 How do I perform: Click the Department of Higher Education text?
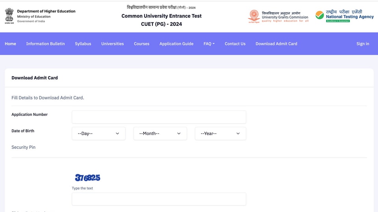46,11
